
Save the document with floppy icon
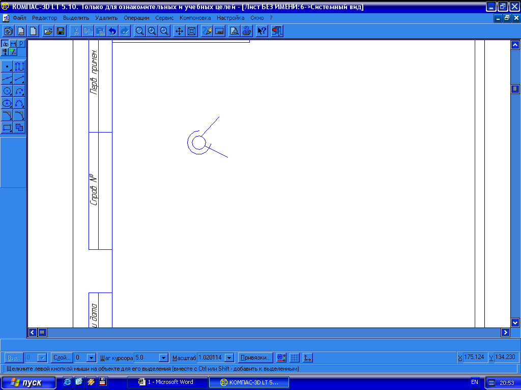point(61,31)
